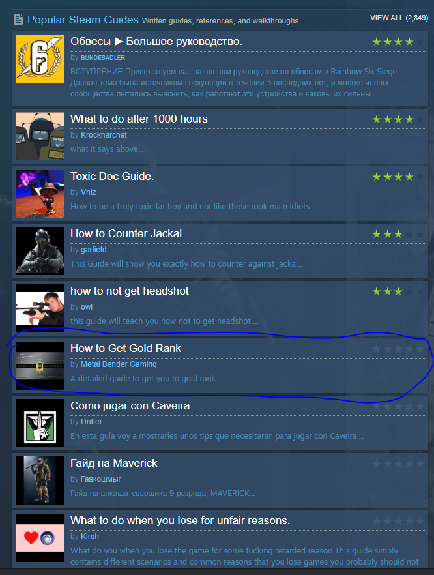Open the Gold Rank guide thumbnail
Image resolution: width=434 pixels, height=575 pixels.
[x=40, y=366]
